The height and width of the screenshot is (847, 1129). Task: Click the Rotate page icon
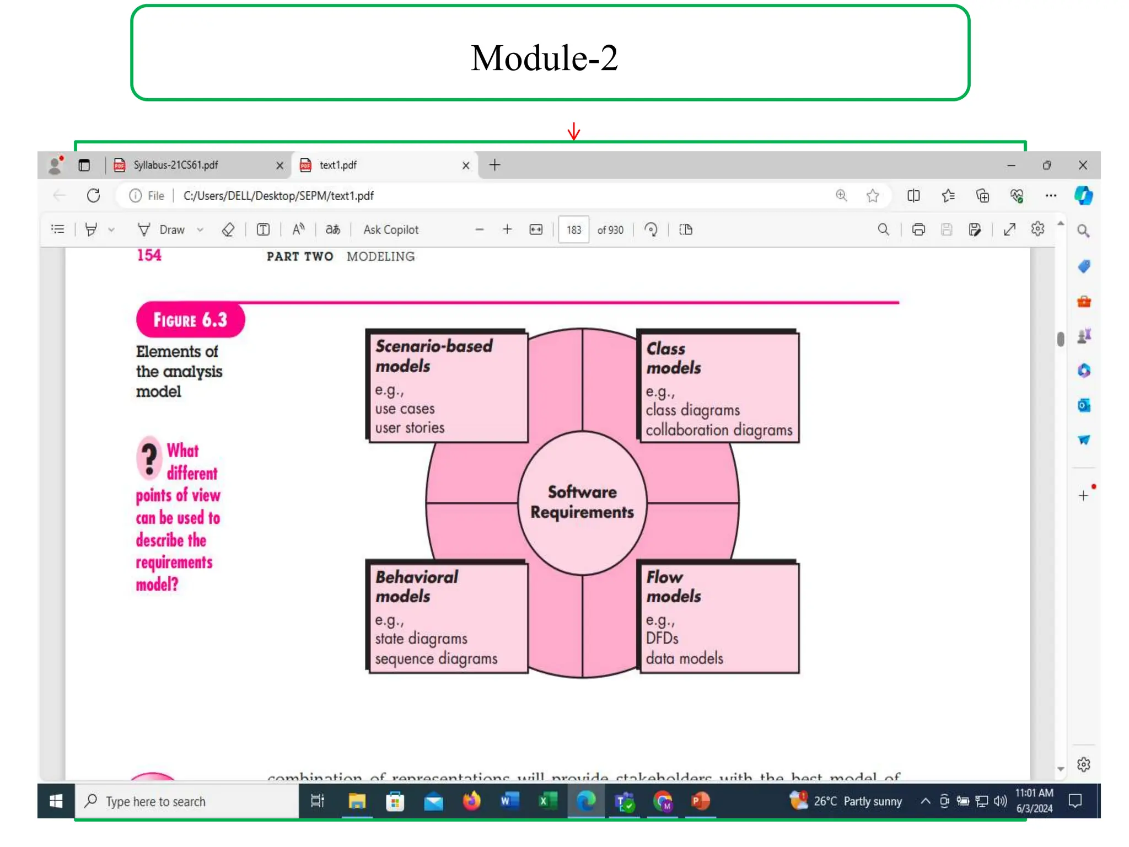point(651,229)
